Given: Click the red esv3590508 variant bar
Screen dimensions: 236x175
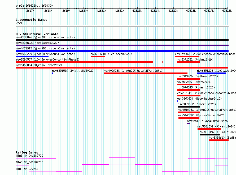Looking at the screenshot, I should click(187, 57).
